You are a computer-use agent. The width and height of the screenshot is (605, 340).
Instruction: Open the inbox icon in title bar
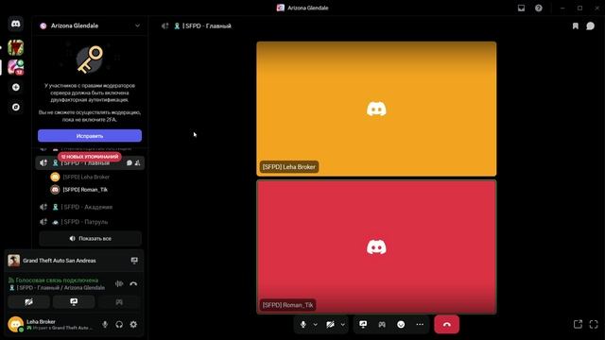click(x=521, y=8)
